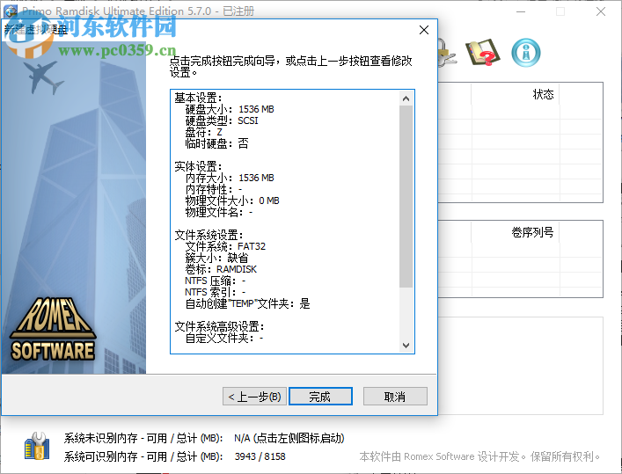Click the memory management icon at bottom left
622x474 pixels.
[37, 446]
